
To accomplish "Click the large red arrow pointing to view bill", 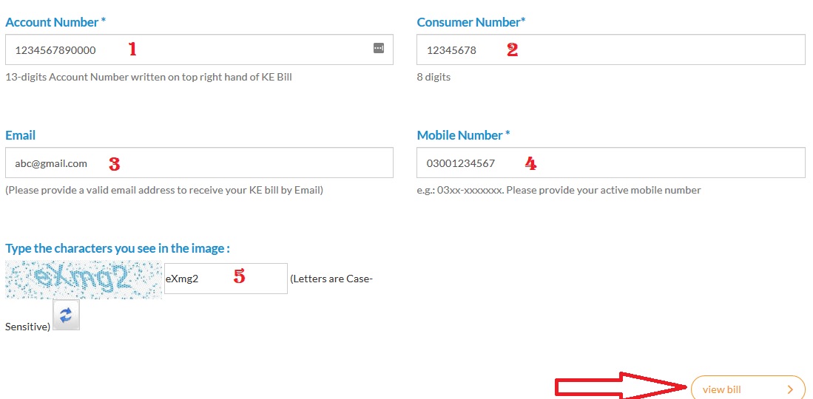I will [x=621, y=387].
